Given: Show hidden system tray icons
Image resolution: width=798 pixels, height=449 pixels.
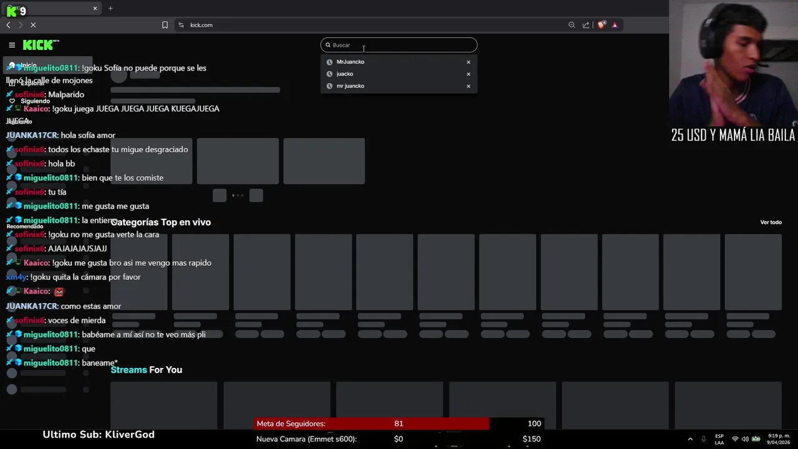Looking at the screenshot, I should (690, 439).
